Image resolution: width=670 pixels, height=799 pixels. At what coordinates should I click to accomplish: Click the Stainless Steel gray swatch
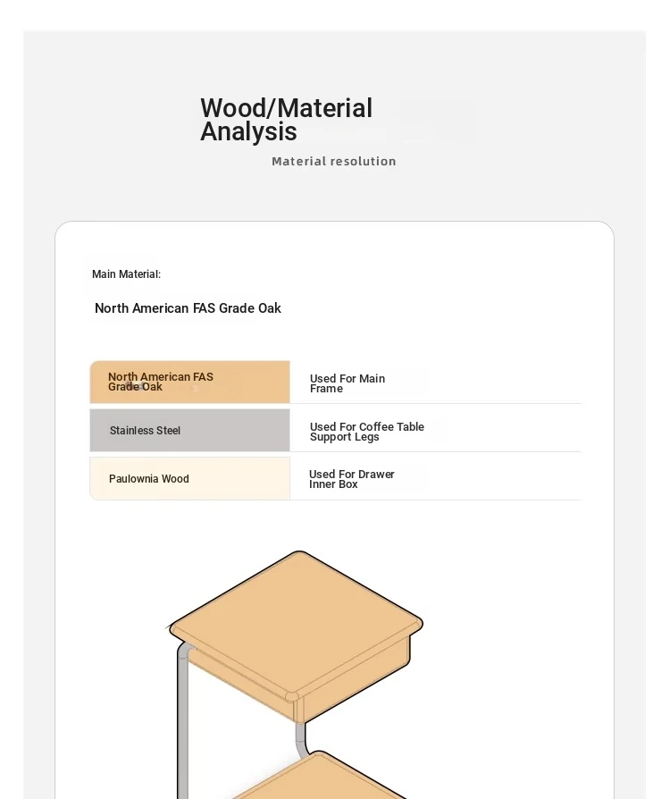point(189,430)
